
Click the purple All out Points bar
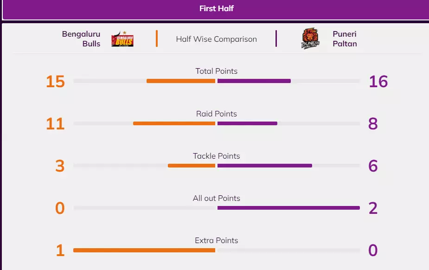tap(288, 208)
